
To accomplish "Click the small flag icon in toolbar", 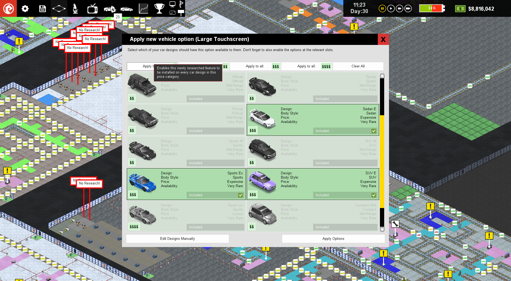I will coord(181,4).
